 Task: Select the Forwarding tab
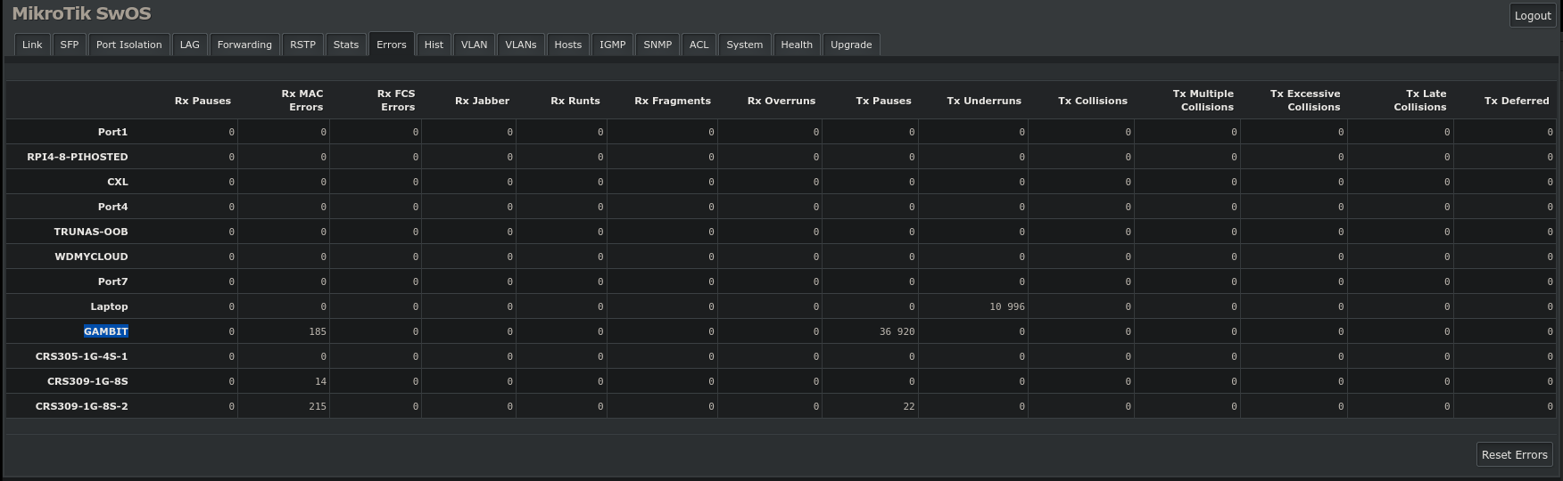coord(244,45)
